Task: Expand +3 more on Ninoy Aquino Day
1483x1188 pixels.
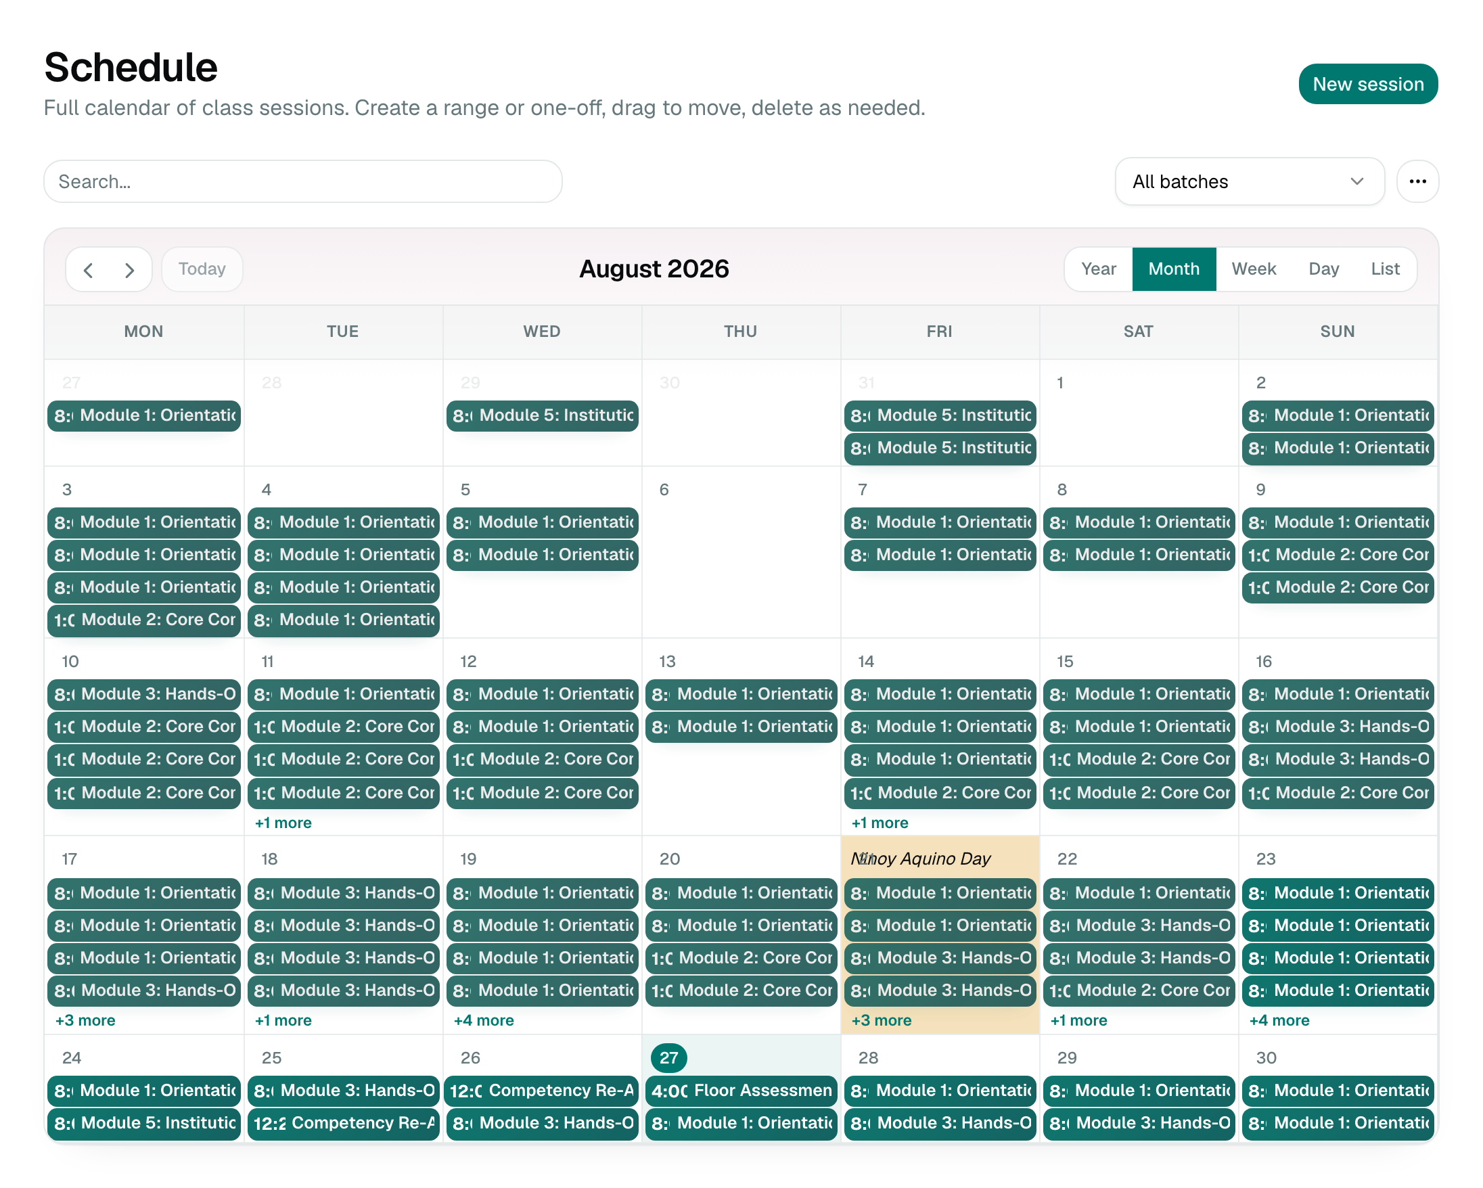Action: [881, 1020]
